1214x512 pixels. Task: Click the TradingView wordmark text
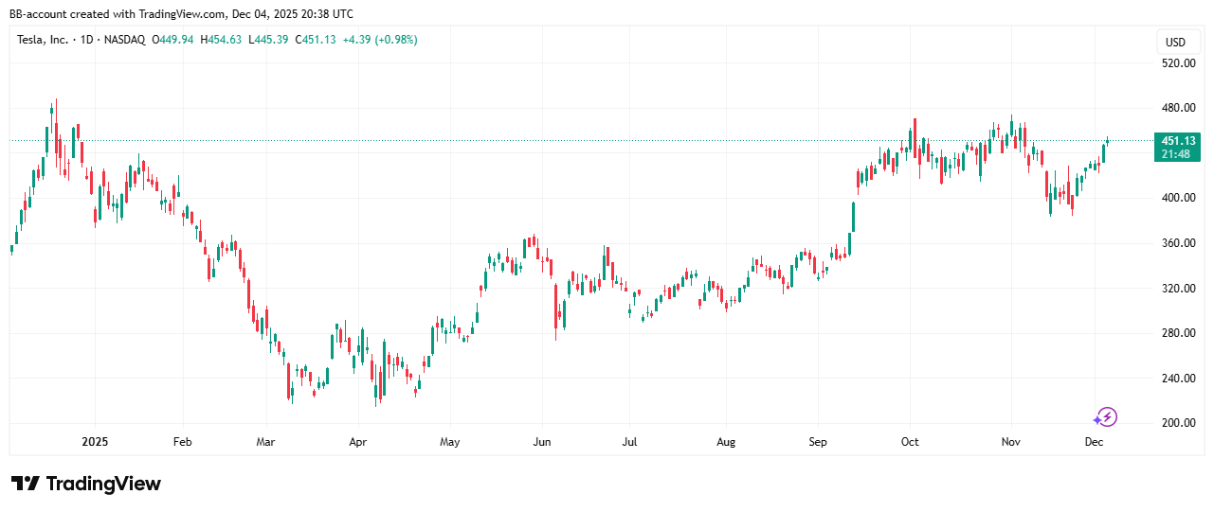(103, 484)
